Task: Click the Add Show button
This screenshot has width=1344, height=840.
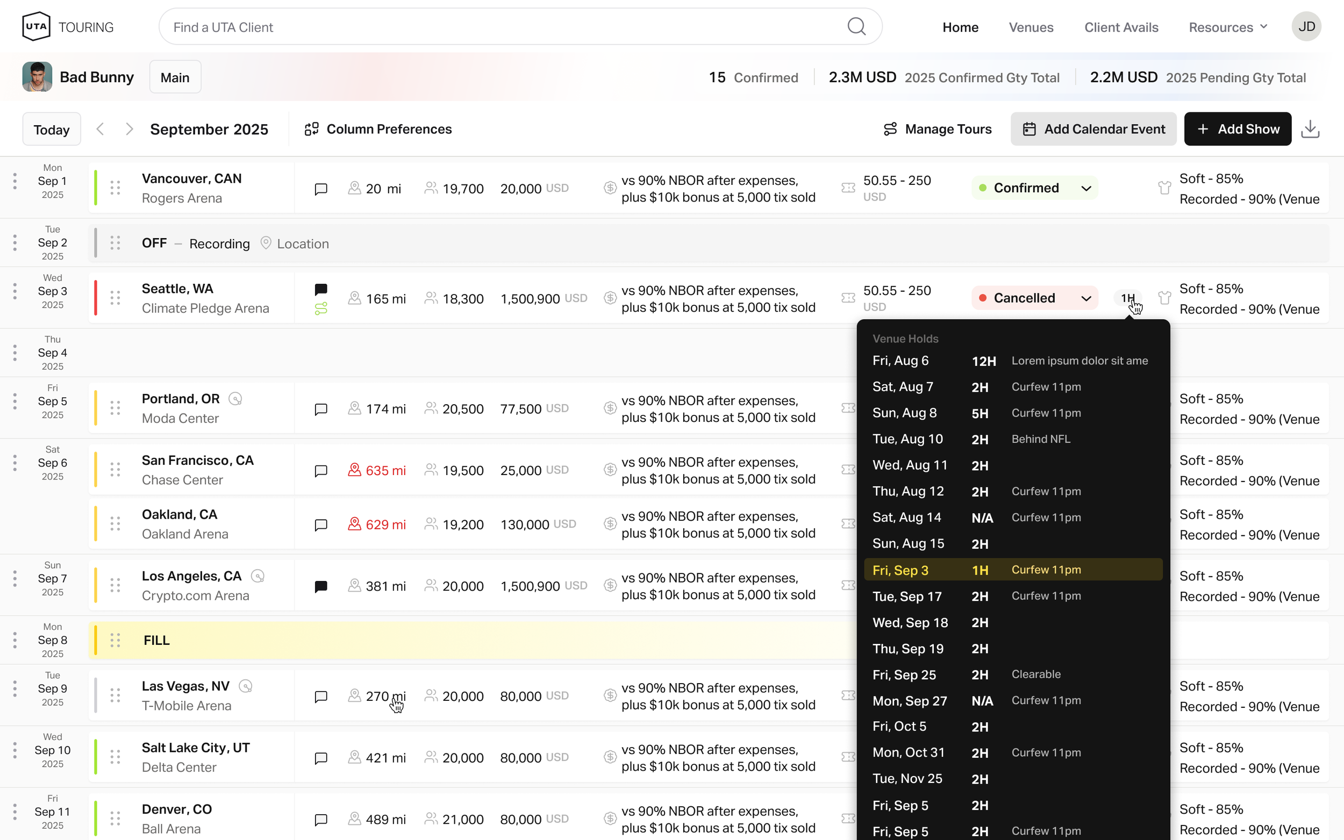Action: coord(1238,129)
